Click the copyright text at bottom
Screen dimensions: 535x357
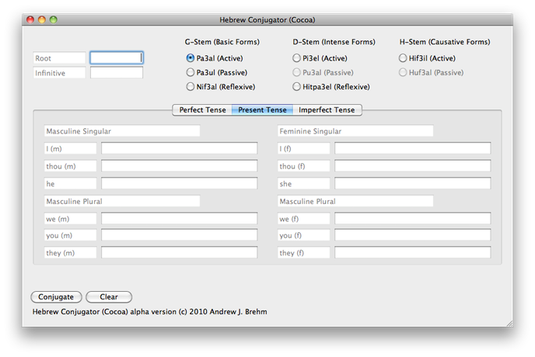coord(150,312)
